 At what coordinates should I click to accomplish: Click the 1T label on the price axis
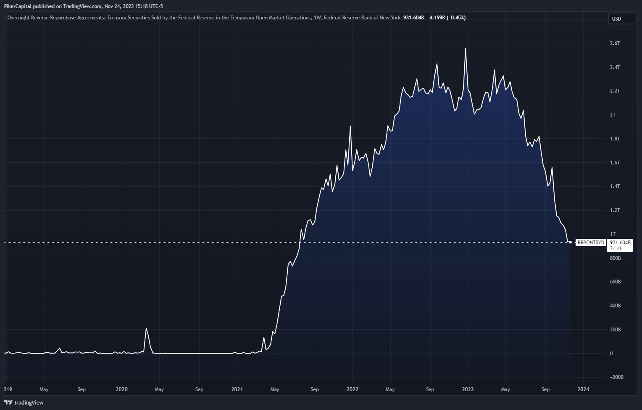[x=613, y=234]
